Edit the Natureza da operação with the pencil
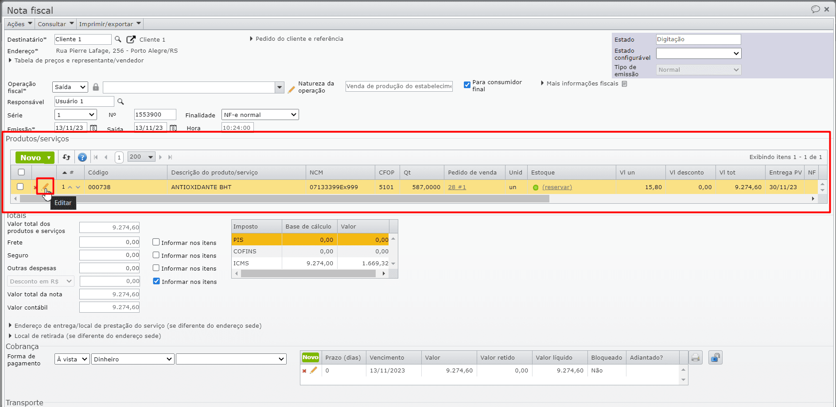 click(291, 89)
